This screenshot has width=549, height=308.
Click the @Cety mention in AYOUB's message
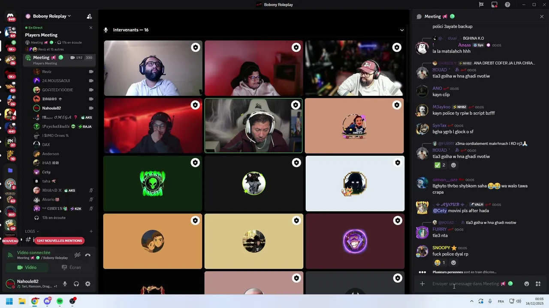point(440,210)
